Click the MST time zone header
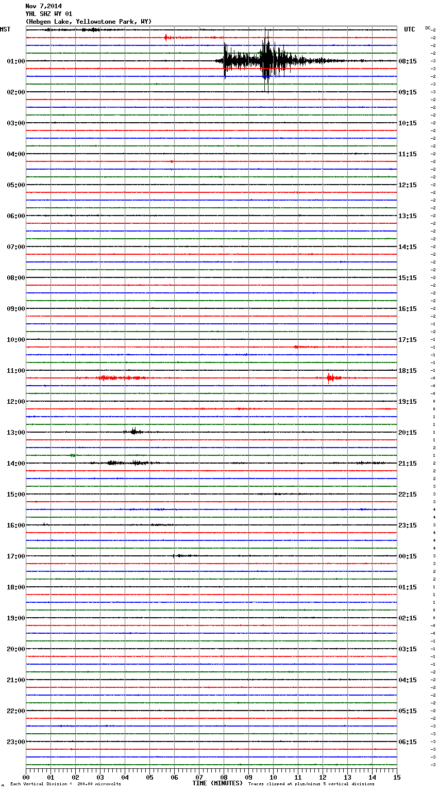 tap(5, 29)
